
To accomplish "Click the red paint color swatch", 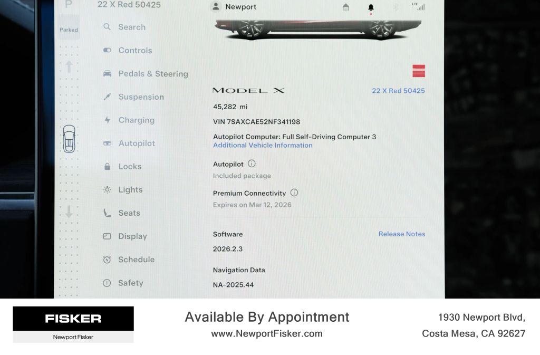I will 419,71.
